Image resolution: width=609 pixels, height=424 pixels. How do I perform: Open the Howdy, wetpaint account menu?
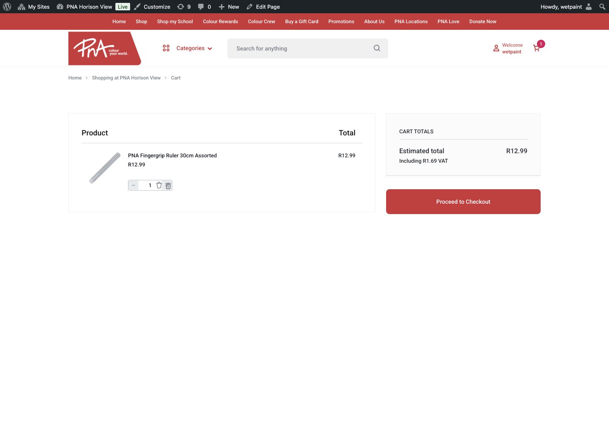[x=566, y=7]
